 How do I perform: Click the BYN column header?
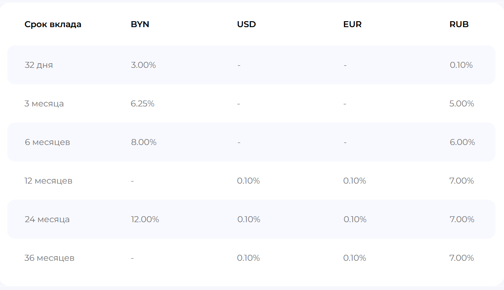pos(140,24)
